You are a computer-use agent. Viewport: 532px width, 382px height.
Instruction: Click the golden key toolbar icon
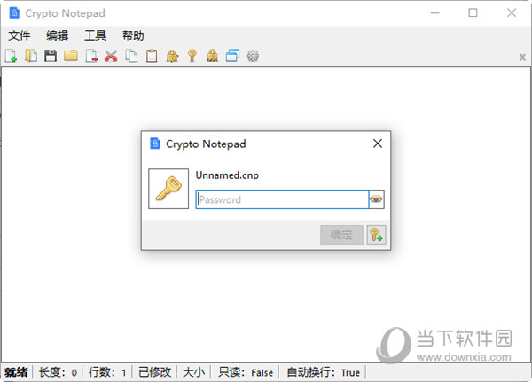192,56
